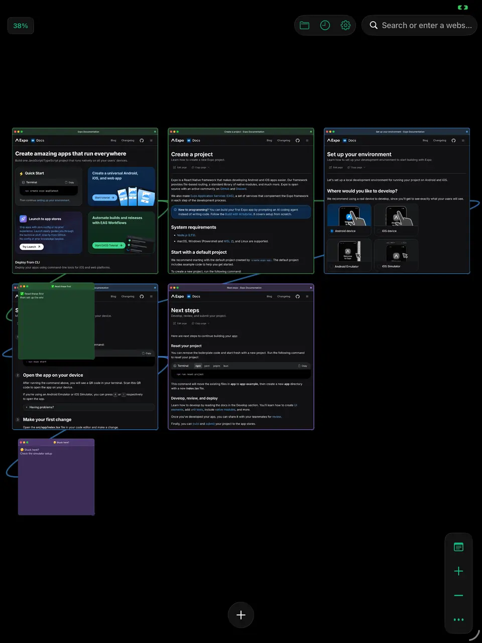Viewport: 482px width, 643px height.
Task: Expand Copy page dropdown in the Next steps window
Action: click(201, 324)
